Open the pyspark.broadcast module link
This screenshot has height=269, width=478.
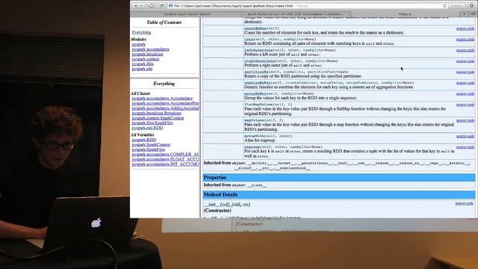point(147,55)
